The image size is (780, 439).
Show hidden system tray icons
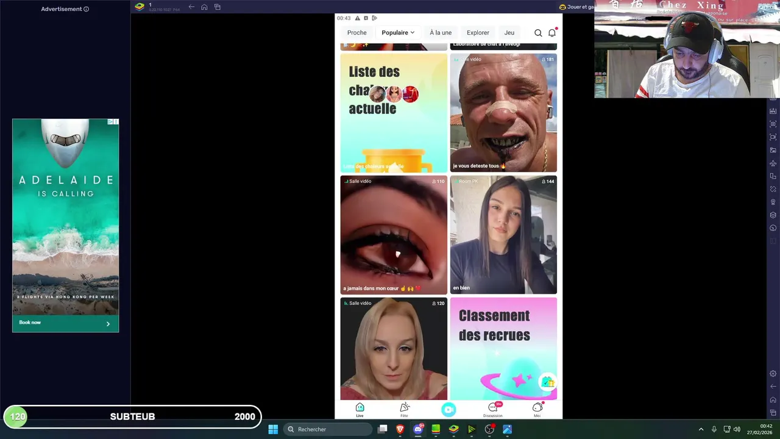(x=701, y=429)
